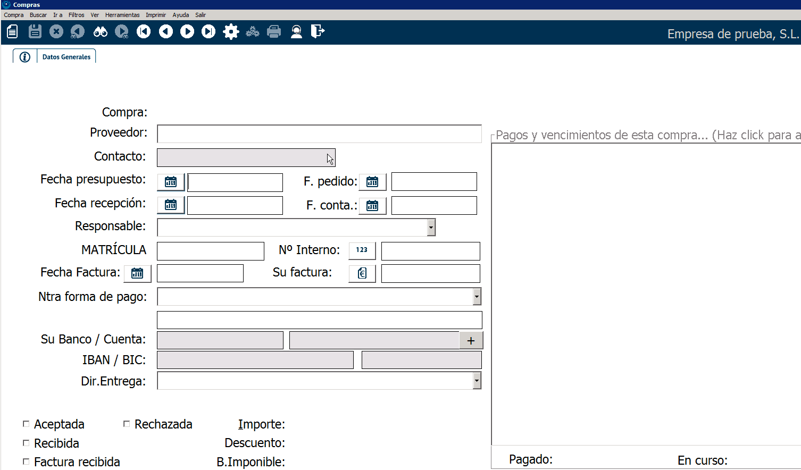Viewport: 801px width, 470px height.
Task: Open calendar picker for Fecha Factura
Action: tap(137, 273)
